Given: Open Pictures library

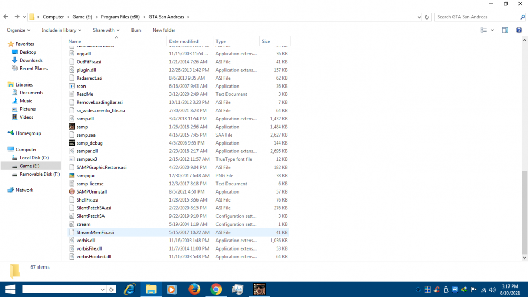Looking at the screenshot, I should click(x=27, y=109).
